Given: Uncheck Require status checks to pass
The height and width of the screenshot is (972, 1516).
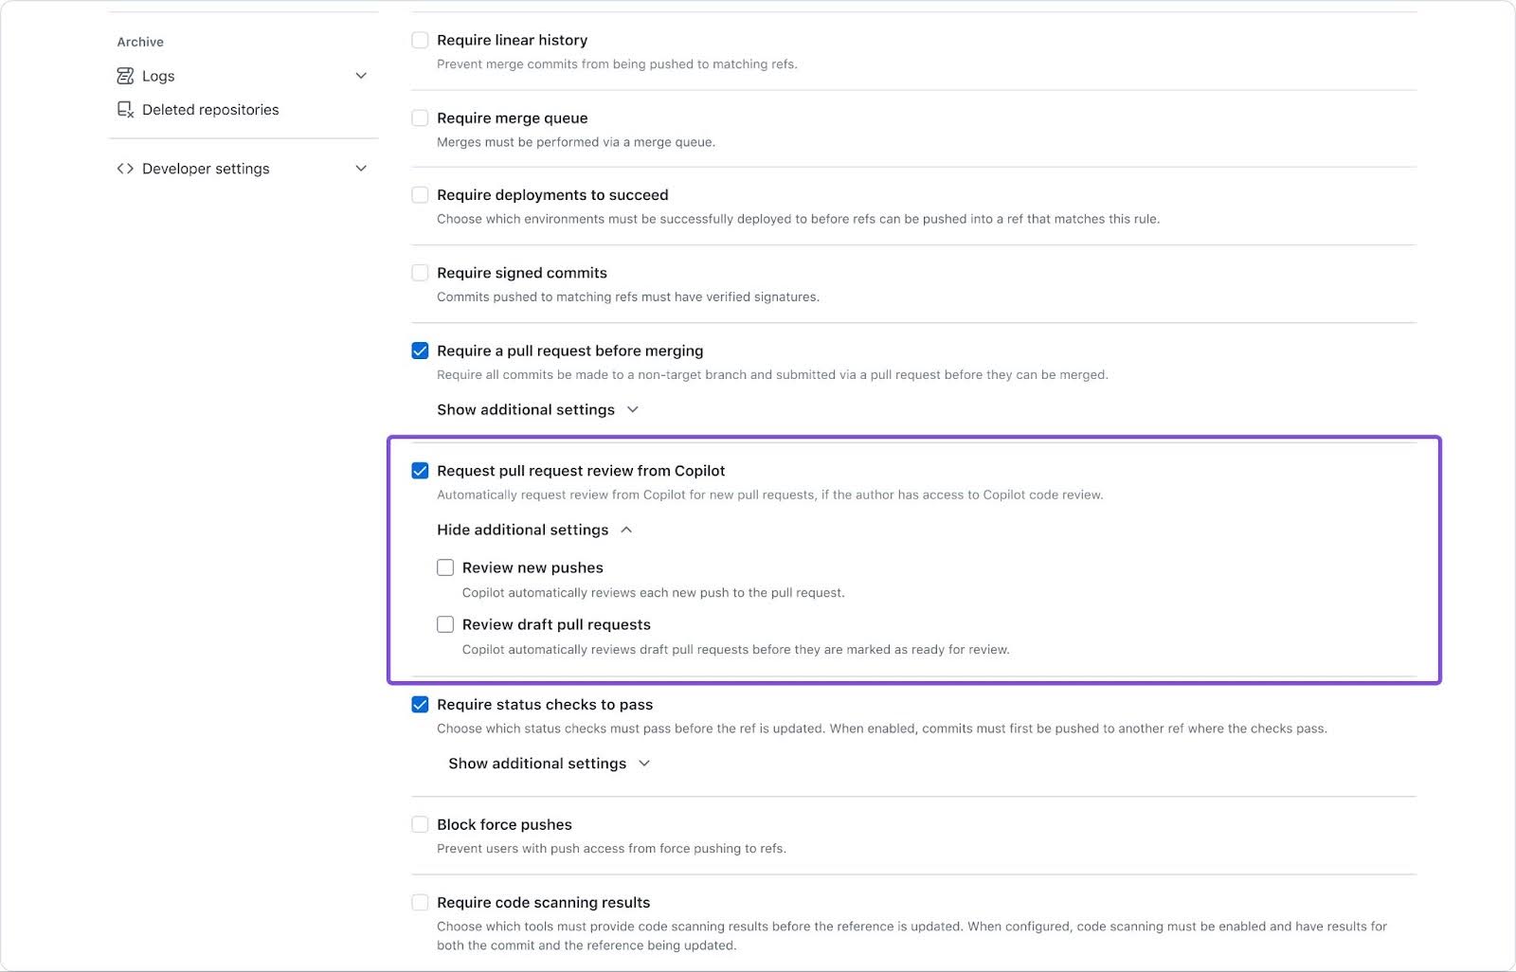Looking at the screenshot, I should pos(420,705).
